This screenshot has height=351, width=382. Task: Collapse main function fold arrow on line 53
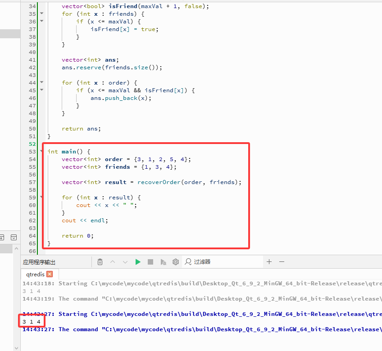(x=41, y=151)
